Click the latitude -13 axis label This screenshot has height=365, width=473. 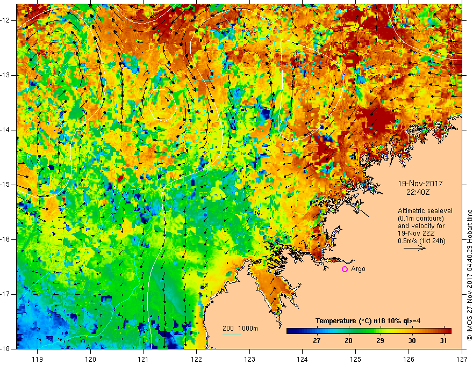coord(5,75)
